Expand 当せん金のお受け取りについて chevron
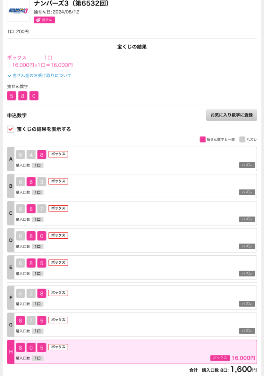Viewport: 264px width, 376px height. click(x=9, y=76)
